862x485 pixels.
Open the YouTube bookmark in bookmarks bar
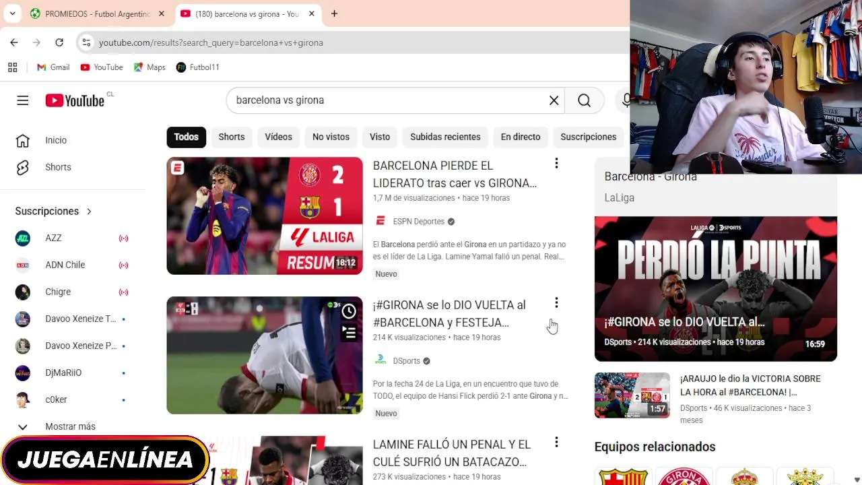(x=102, y=67)
